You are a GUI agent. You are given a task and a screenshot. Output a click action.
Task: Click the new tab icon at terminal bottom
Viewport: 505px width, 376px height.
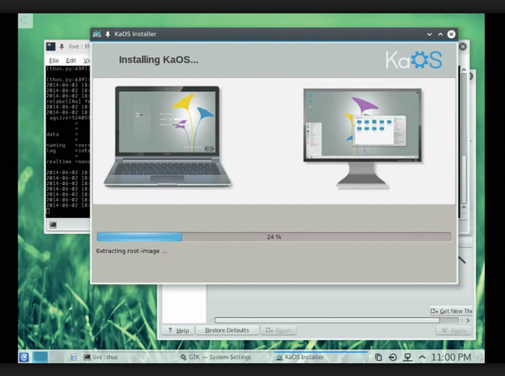53,225
